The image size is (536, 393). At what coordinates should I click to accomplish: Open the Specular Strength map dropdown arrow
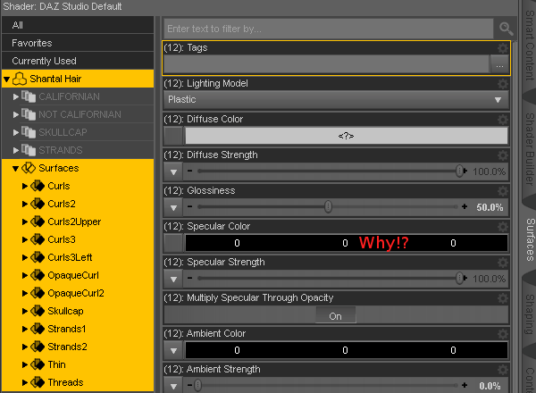(173, 279)
